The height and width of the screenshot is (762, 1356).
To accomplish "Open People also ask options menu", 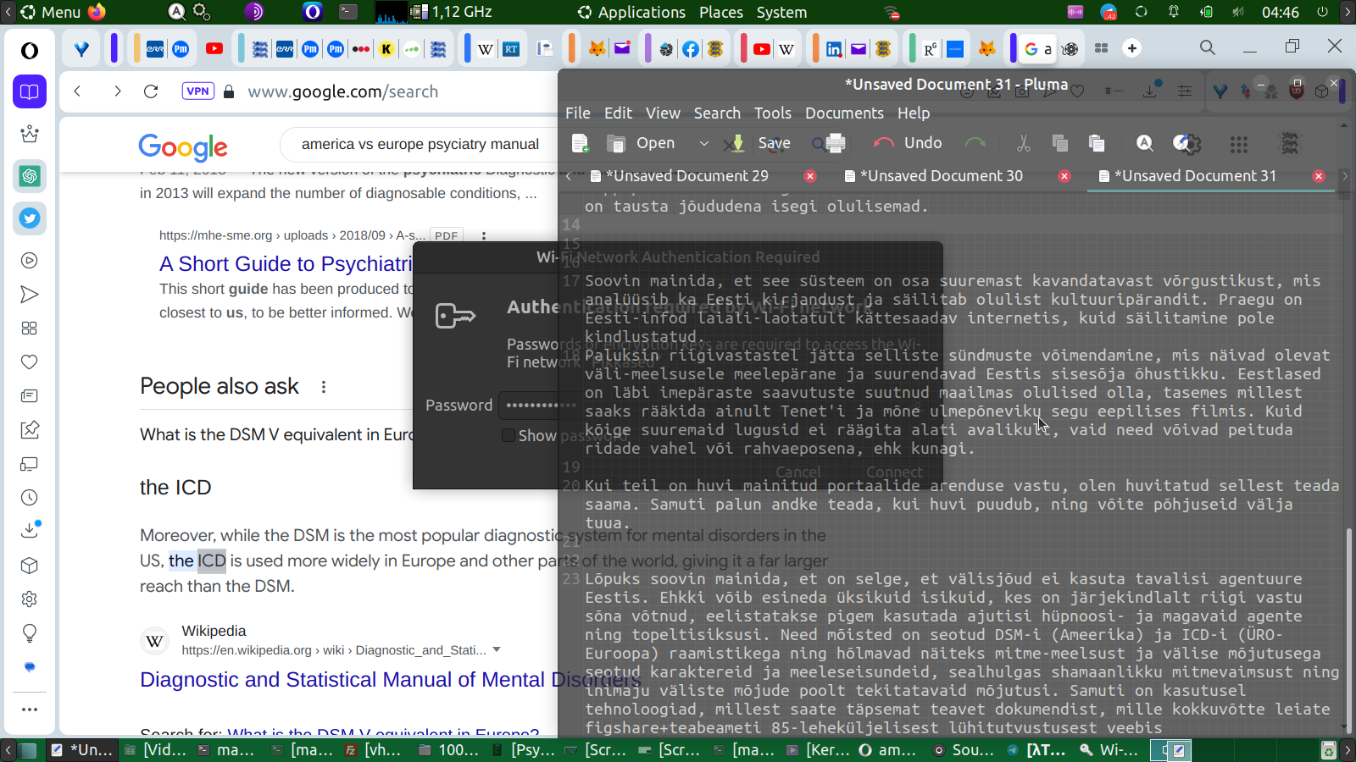I will (x=324, y=387).
